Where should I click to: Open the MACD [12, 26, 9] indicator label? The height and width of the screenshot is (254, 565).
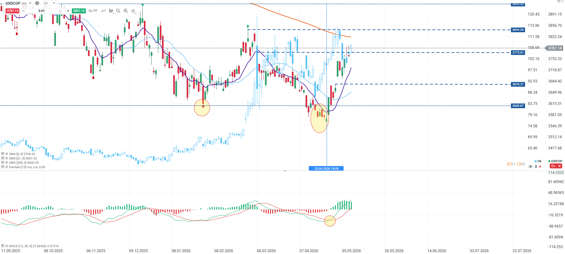coord(34,246)
